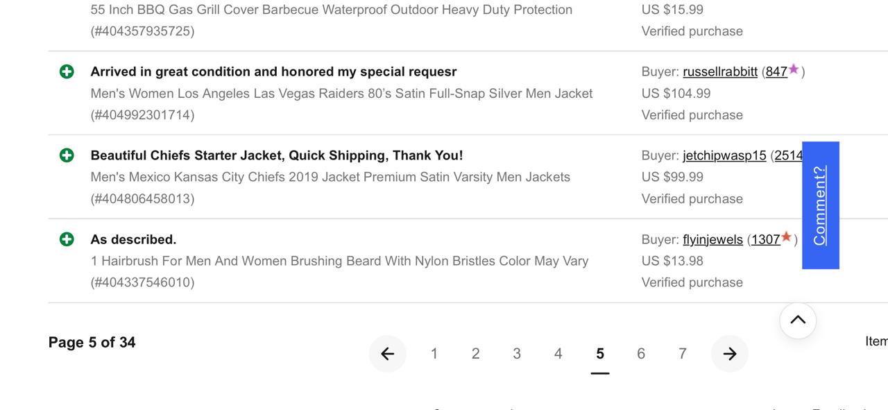Expand the feedback about the Raiders Satin Jacket

[x=66, y=71]
